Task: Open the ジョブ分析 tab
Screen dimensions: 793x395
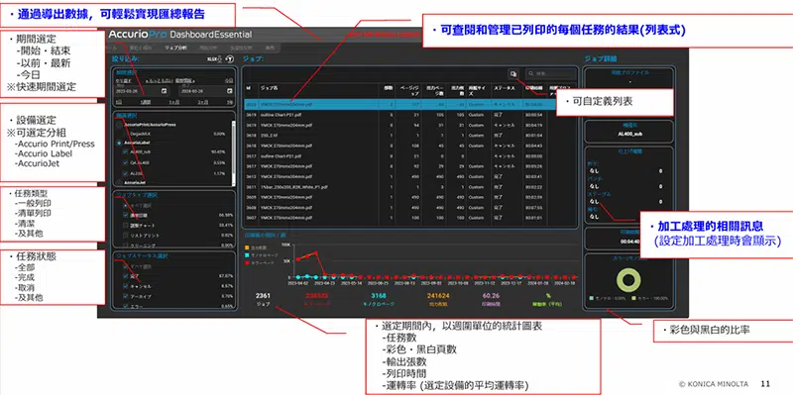Action: (175, 48)
